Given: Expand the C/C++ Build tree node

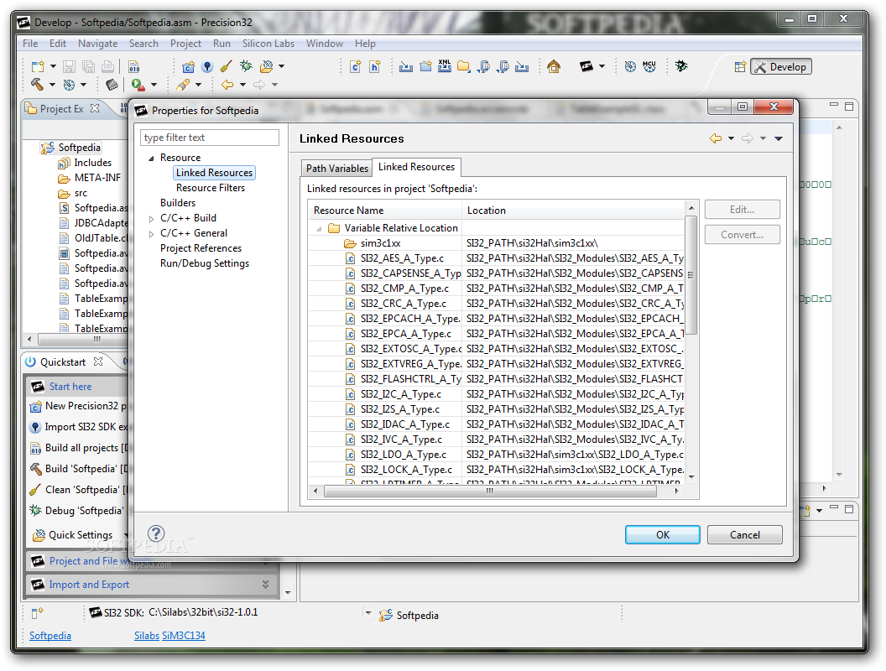Looking at the screenshot, I should tap(151, 219).
